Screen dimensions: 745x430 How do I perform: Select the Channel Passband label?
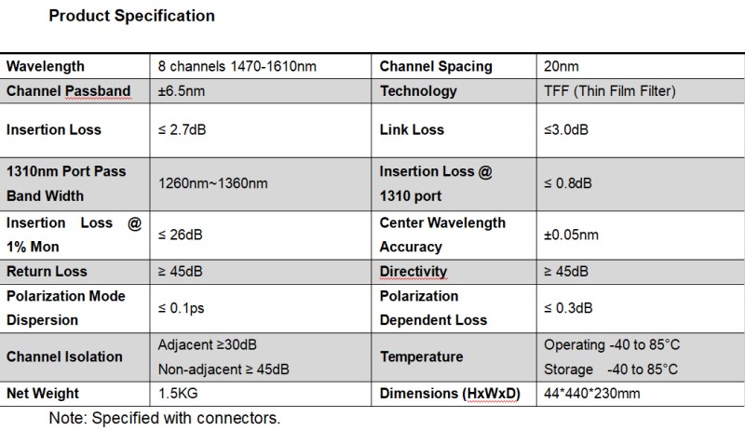tap(69, 91)
